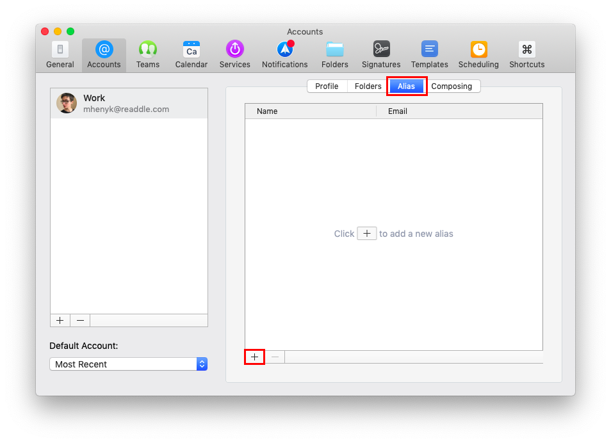The height and width of the screenshot is (443, 611).
Task: Switch to the Folders tab
Action: 368,86
